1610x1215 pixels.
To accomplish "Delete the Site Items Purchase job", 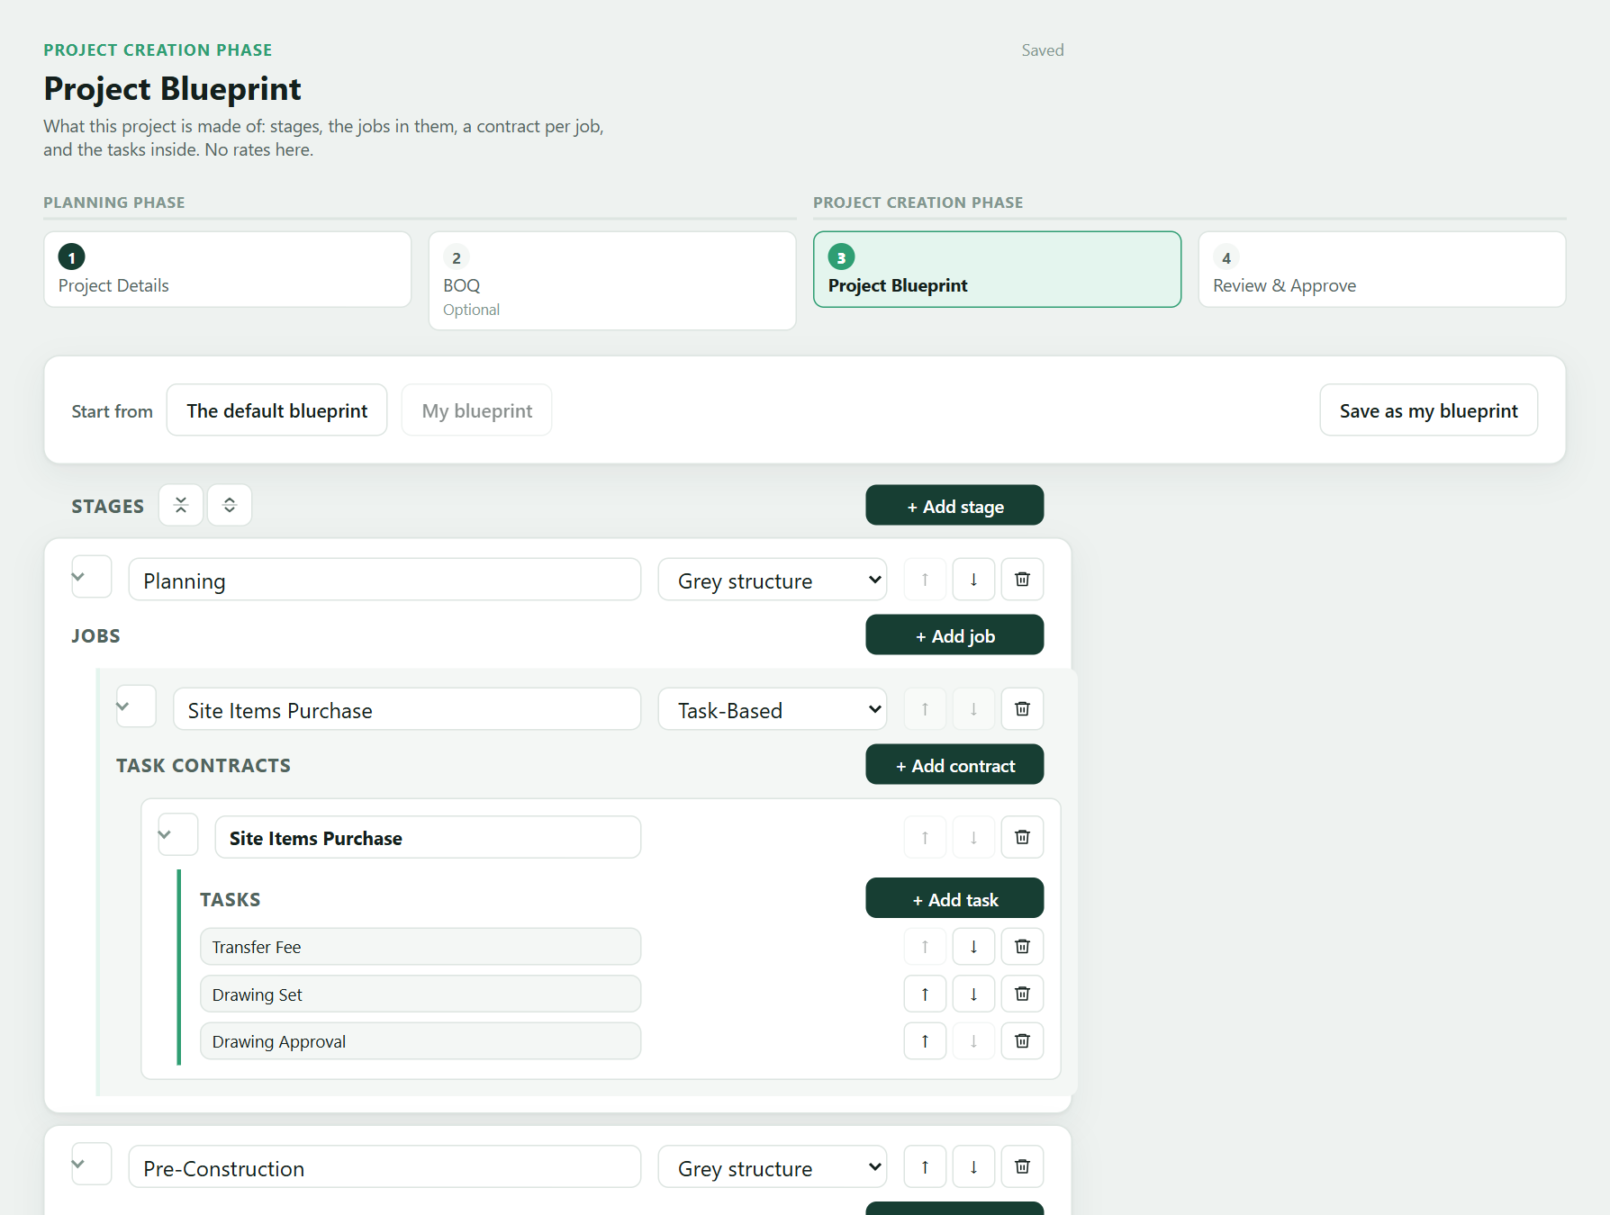I will coord(1022,709).
